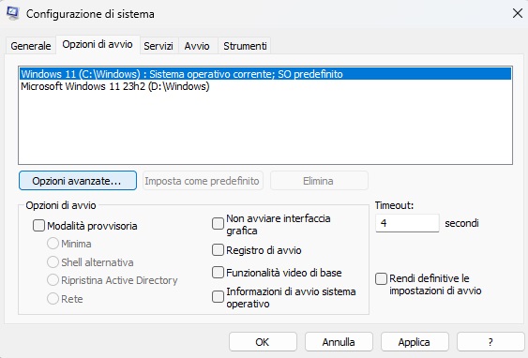The height and width of the screenshot is (358, 528).
Task: Go to the Avvio tab
Action: point(197,46)
